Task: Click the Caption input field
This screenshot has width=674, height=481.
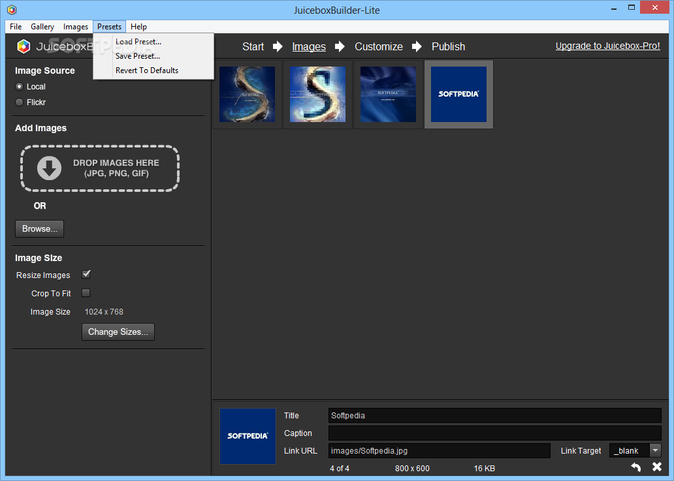Action: 495,433
